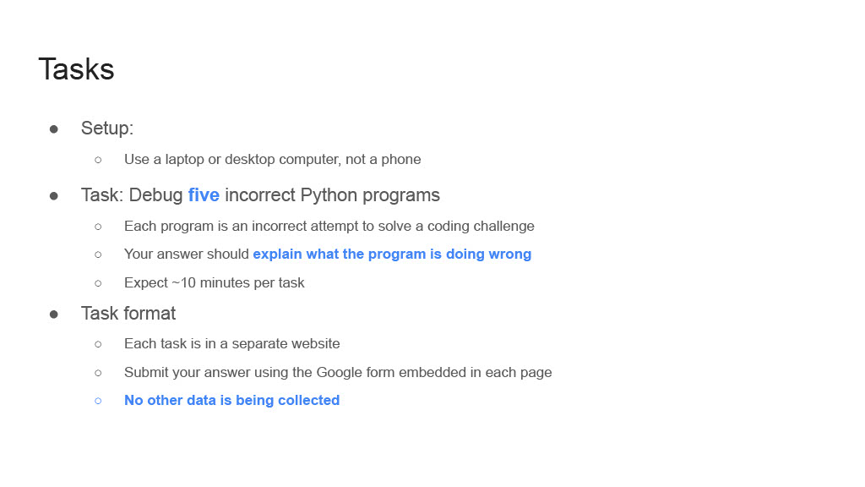Click the hollow bullet beside "Expect ~10 minutes"
Image resolution: width=865 pixels, height=487 pixels.
[x=98, y=282]
